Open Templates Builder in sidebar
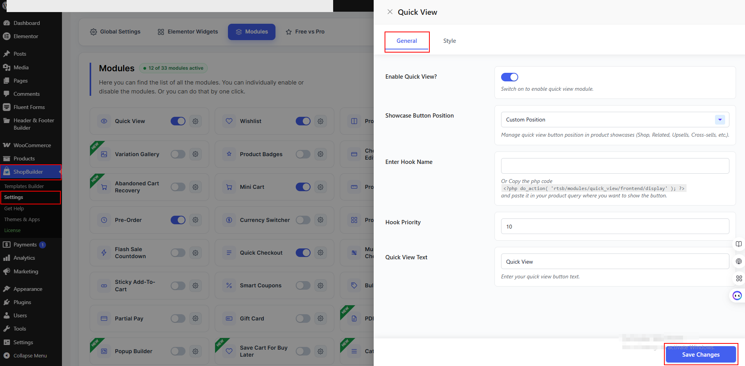This screenshot has height=366, width=745. (x=24, y=186)
